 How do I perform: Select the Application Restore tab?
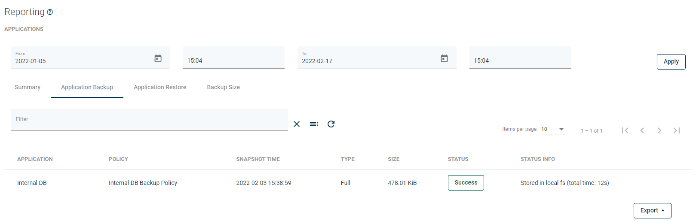coord(160,87)
